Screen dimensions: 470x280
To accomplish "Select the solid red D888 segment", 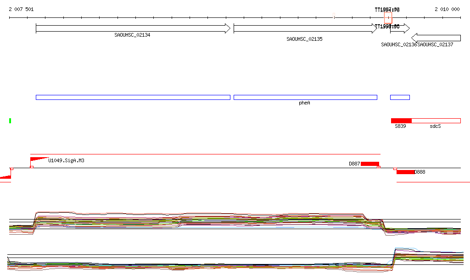I will click(405, 172).
